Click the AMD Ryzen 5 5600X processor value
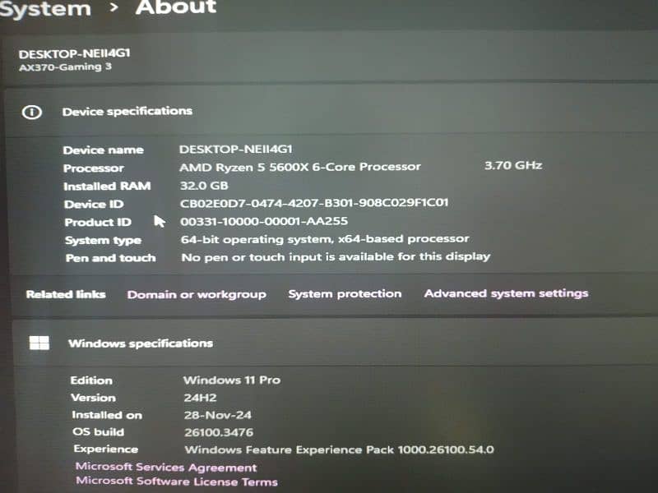The height and width of the screenshot is (493, 658). 299,167
